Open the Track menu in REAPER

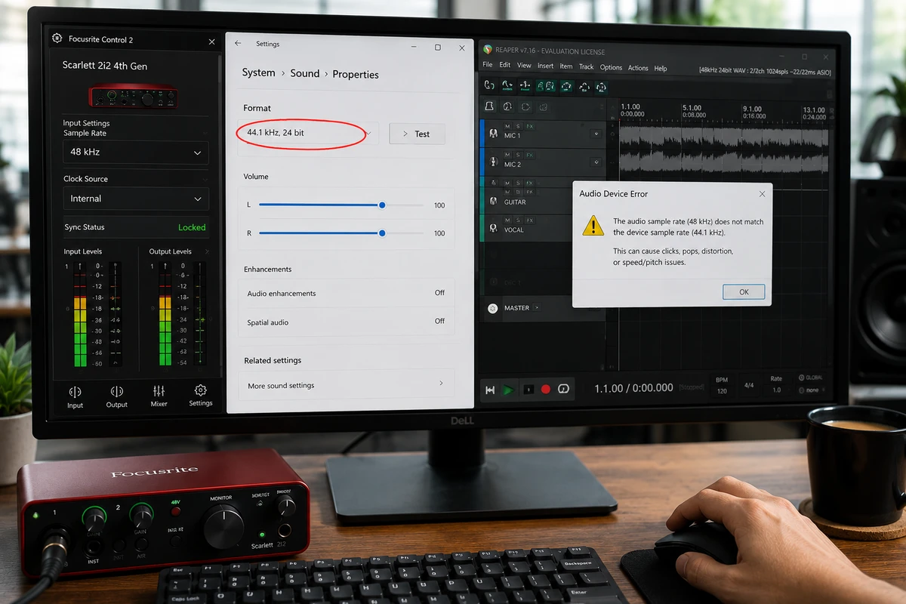[x=587, y=66]
